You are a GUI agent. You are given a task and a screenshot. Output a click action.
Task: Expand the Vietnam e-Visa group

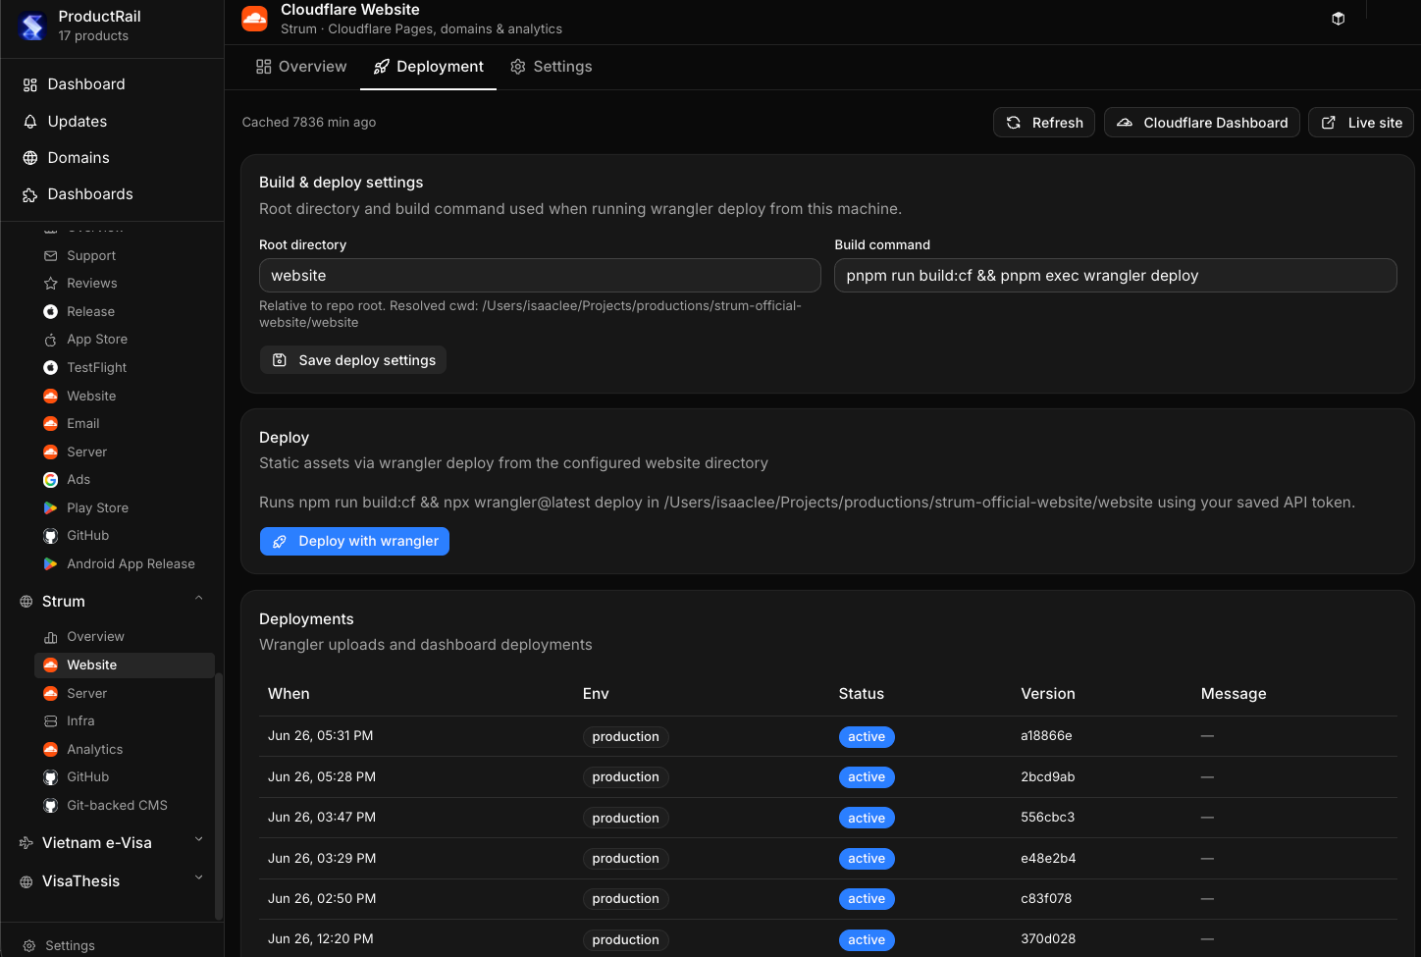199,840
